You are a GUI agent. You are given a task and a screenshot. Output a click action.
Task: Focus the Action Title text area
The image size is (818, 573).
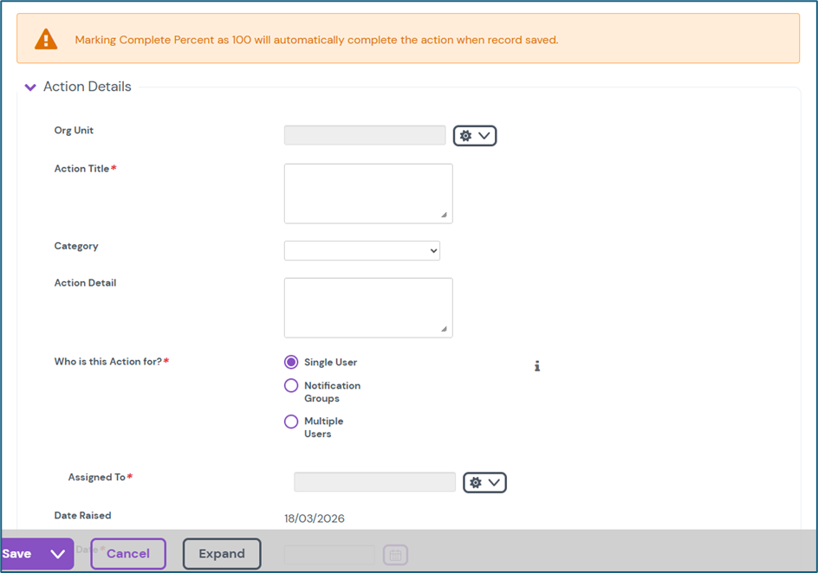[367, 192]
